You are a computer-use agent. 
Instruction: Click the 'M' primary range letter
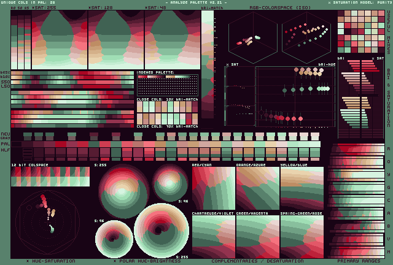pyautogui.click(x=389, y=252)
